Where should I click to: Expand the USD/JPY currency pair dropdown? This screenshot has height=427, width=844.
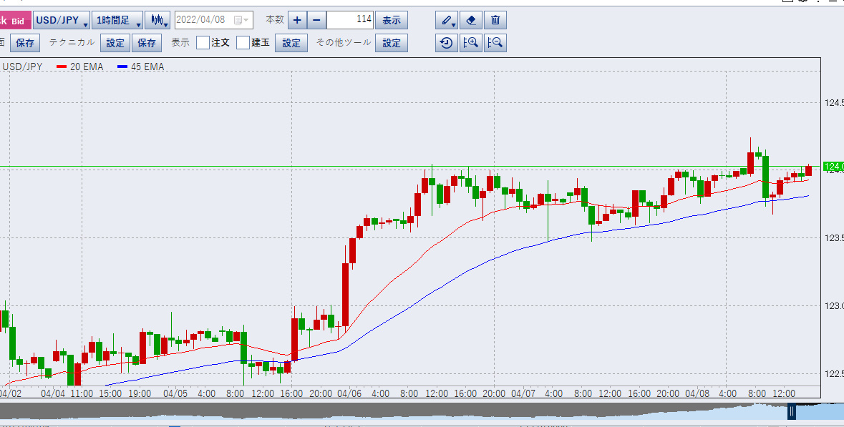point(62,20)
